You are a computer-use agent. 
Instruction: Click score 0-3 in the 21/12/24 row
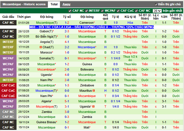[x=67, y=117]
